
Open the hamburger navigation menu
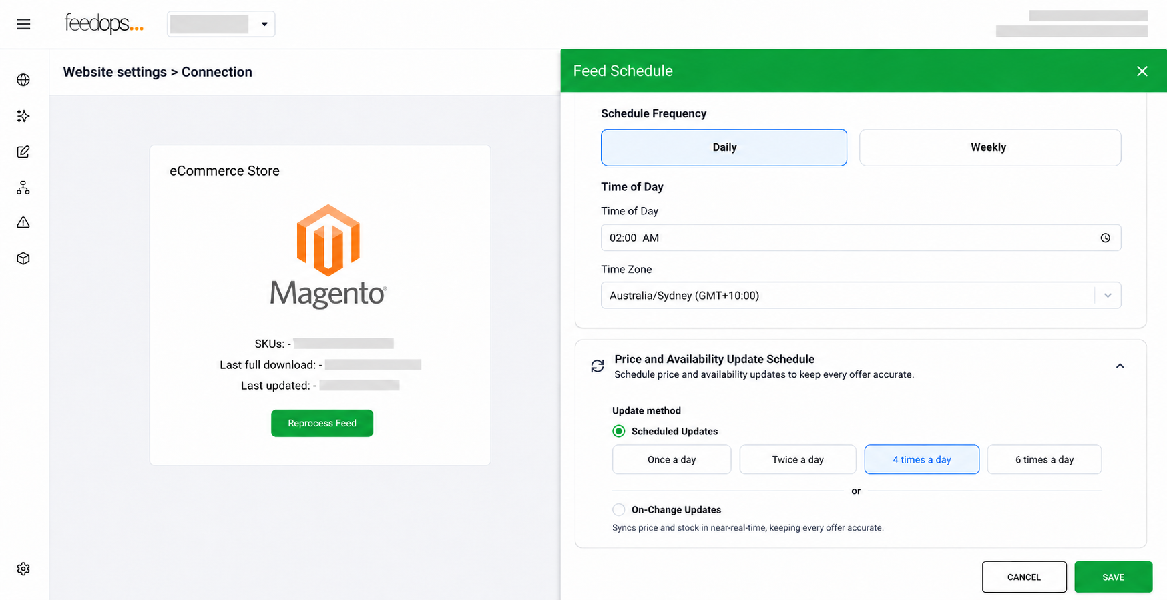coord(23,25)
